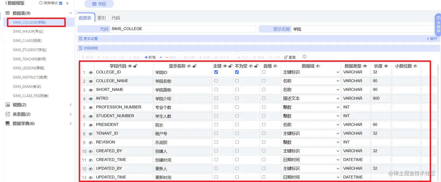The height and width of the screenshot is (182, 441).
Task: Click the info icon in the field toolbar
Action: [x=304, y=57]
